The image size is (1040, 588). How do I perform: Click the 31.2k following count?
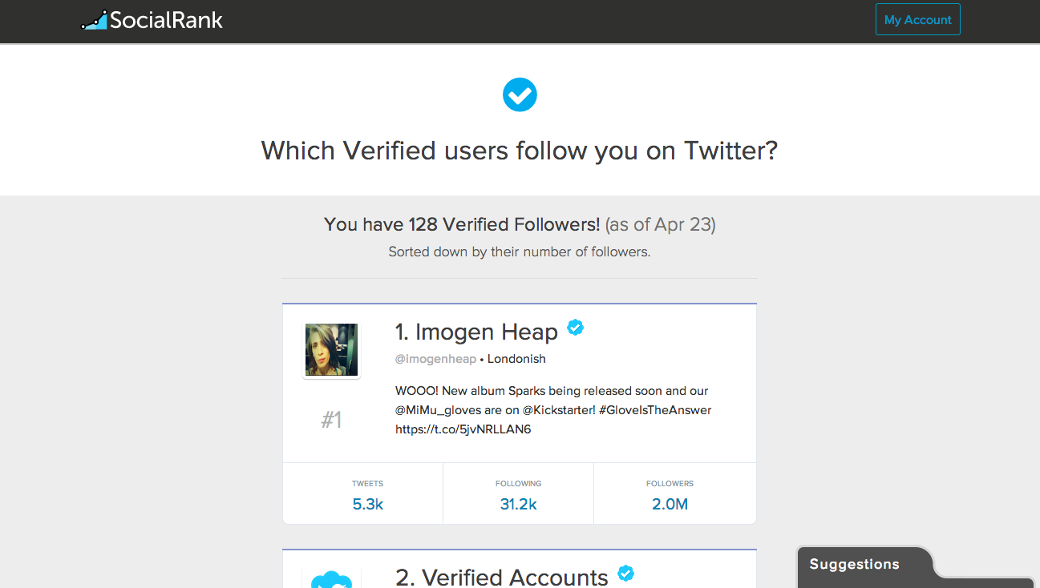(518, 504)
